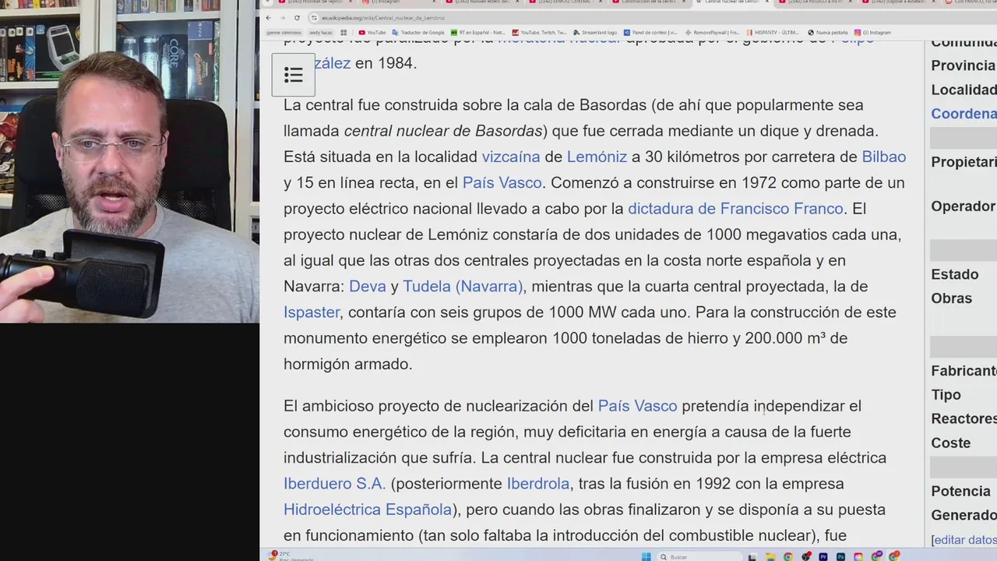Open the 'andy lucas' bookmark
Image resolution: width=997 pixels, height=561 pixels.
(x=320, y=33)
